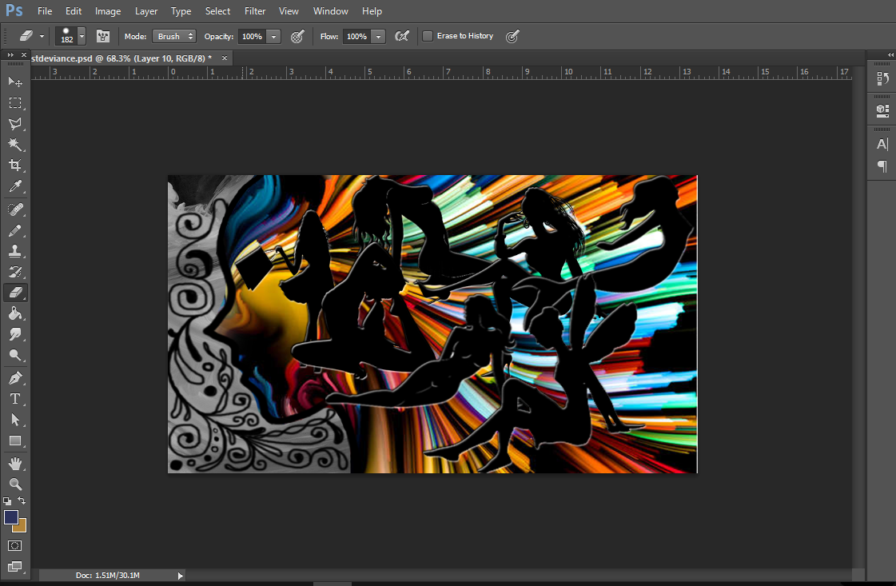
Task: Select the Move tool
Action: point(15,82)
